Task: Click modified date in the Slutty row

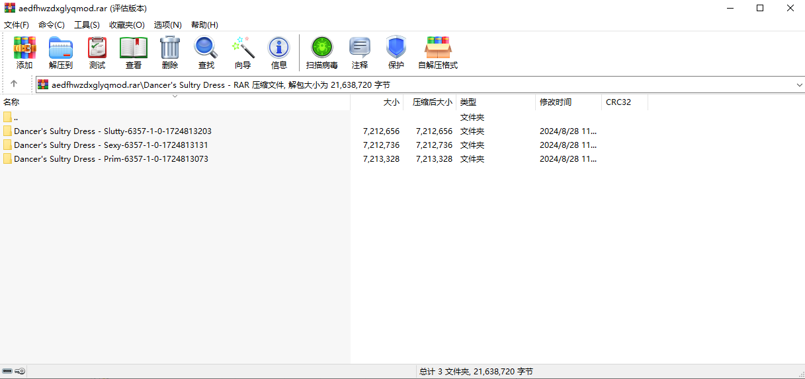Action: [x=568, y=131]
